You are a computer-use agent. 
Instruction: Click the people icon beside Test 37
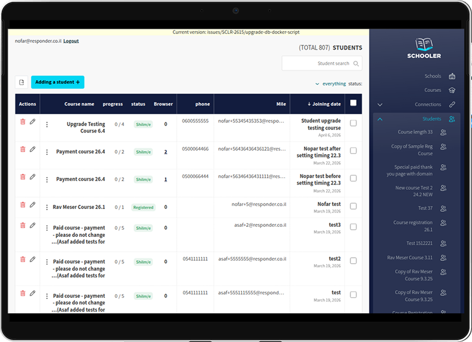443,208
